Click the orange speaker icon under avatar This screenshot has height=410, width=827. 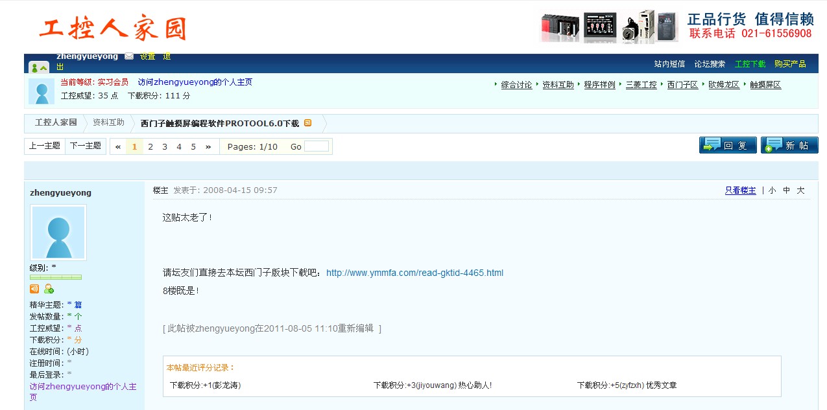tap(34, 289)
